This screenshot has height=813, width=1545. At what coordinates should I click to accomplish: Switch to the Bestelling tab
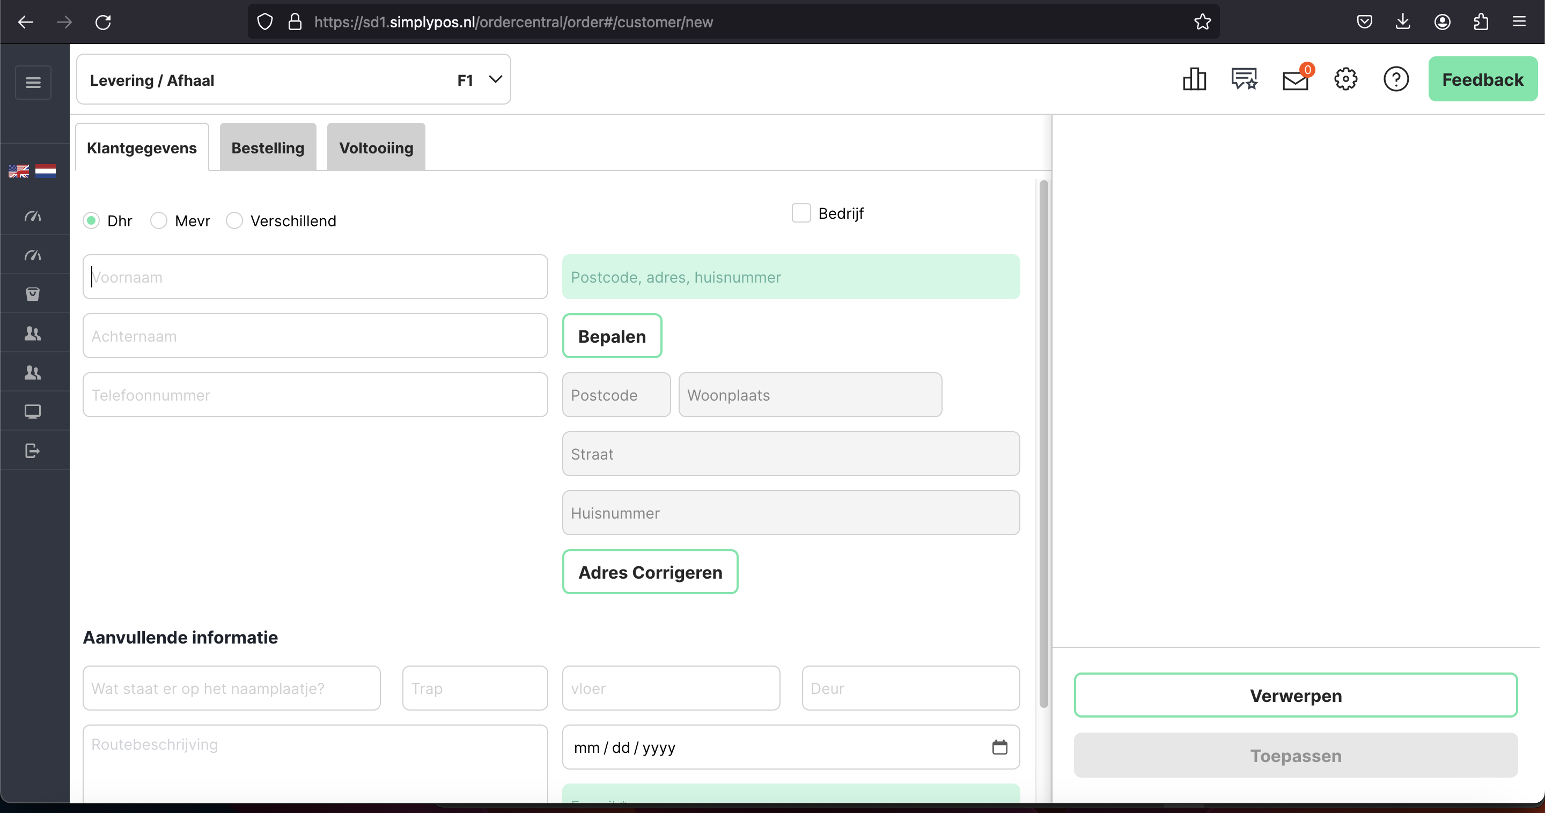tap(268, 147)
